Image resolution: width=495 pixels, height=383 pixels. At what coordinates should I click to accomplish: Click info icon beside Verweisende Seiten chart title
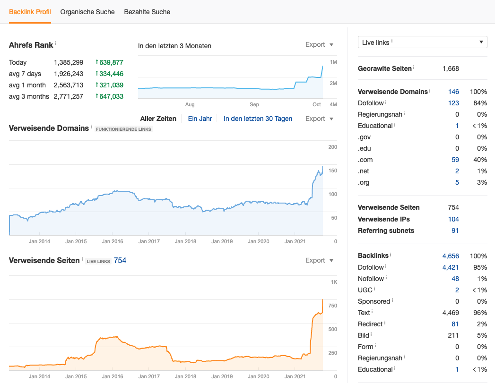pos(82,259)
